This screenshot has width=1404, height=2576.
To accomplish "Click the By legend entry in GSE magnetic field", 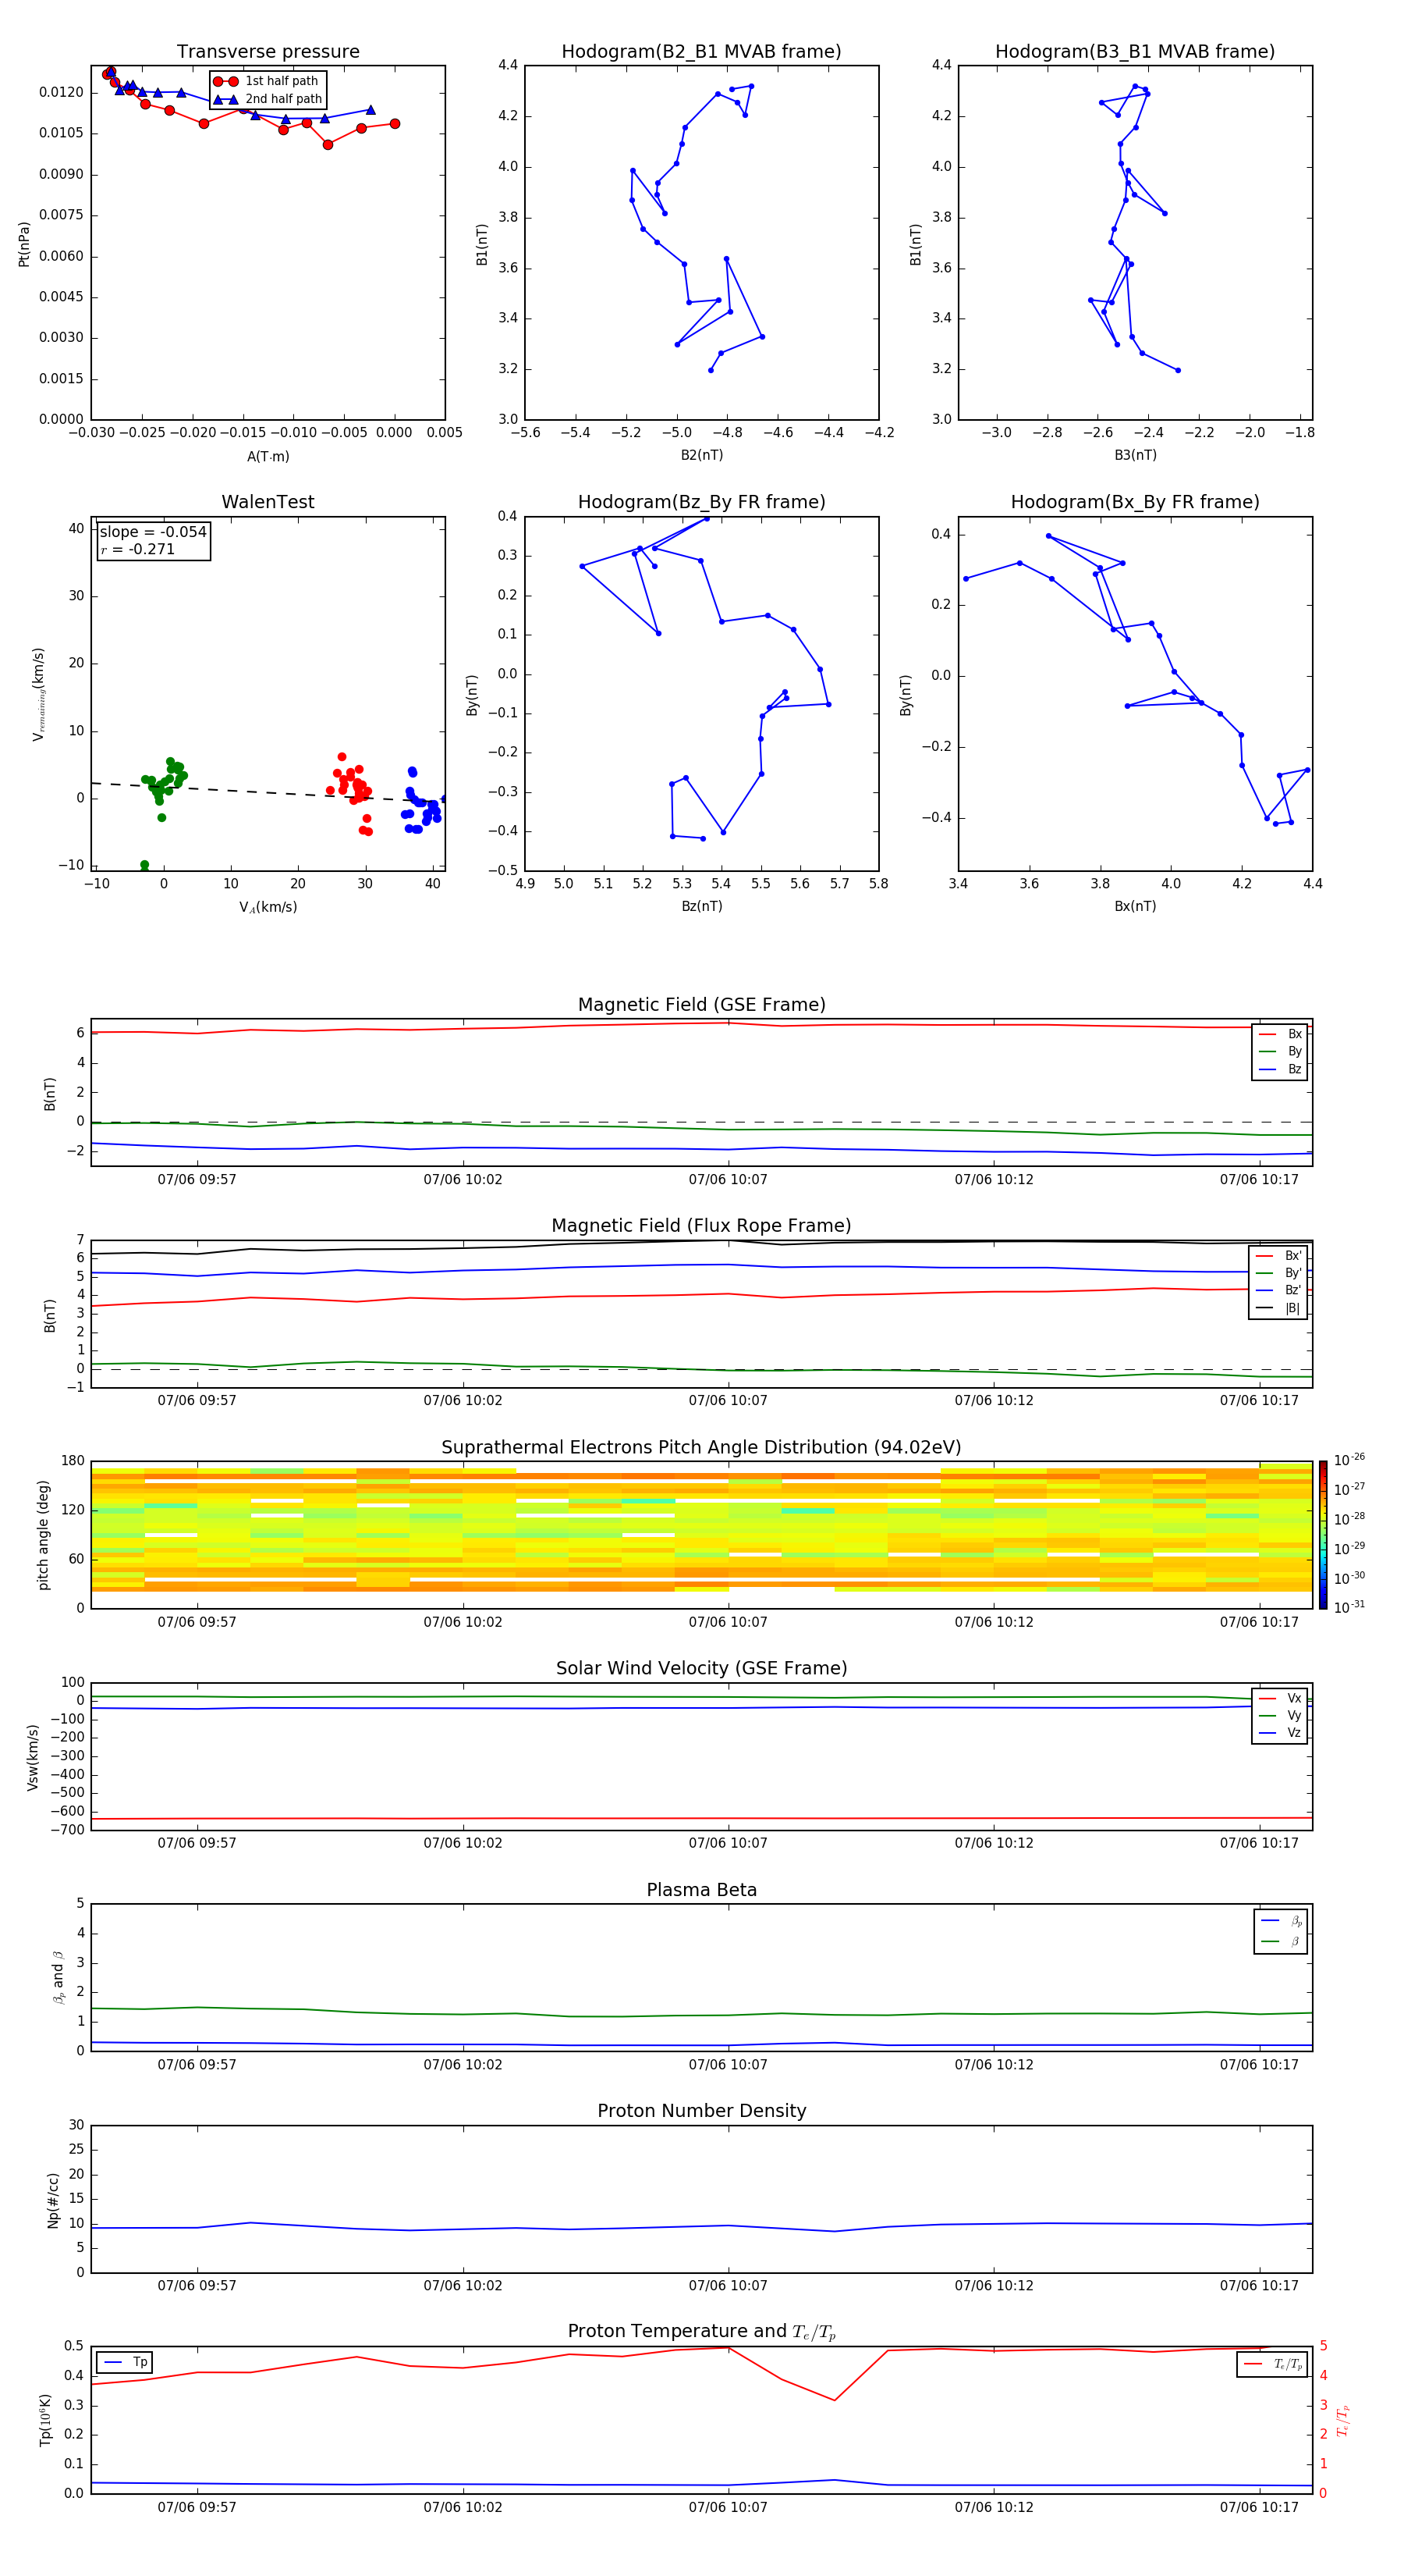I will click(x=1280, y=1051).
